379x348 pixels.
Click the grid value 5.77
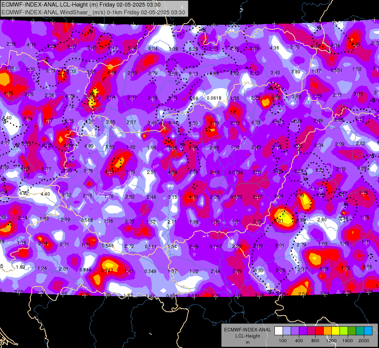click(x=46, y=169)
